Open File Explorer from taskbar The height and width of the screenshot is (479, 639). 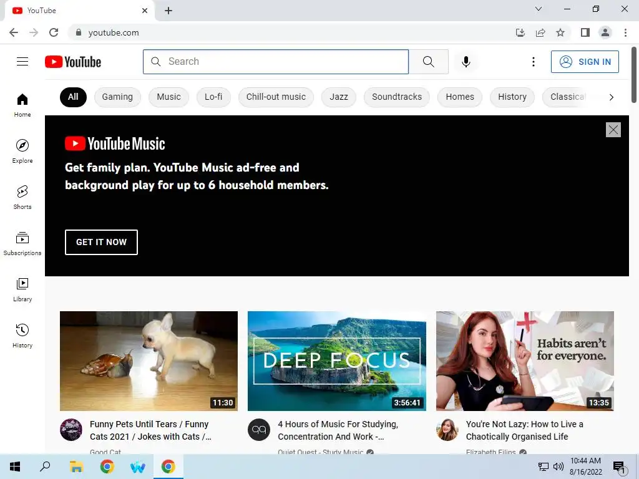tap(76, 467)
